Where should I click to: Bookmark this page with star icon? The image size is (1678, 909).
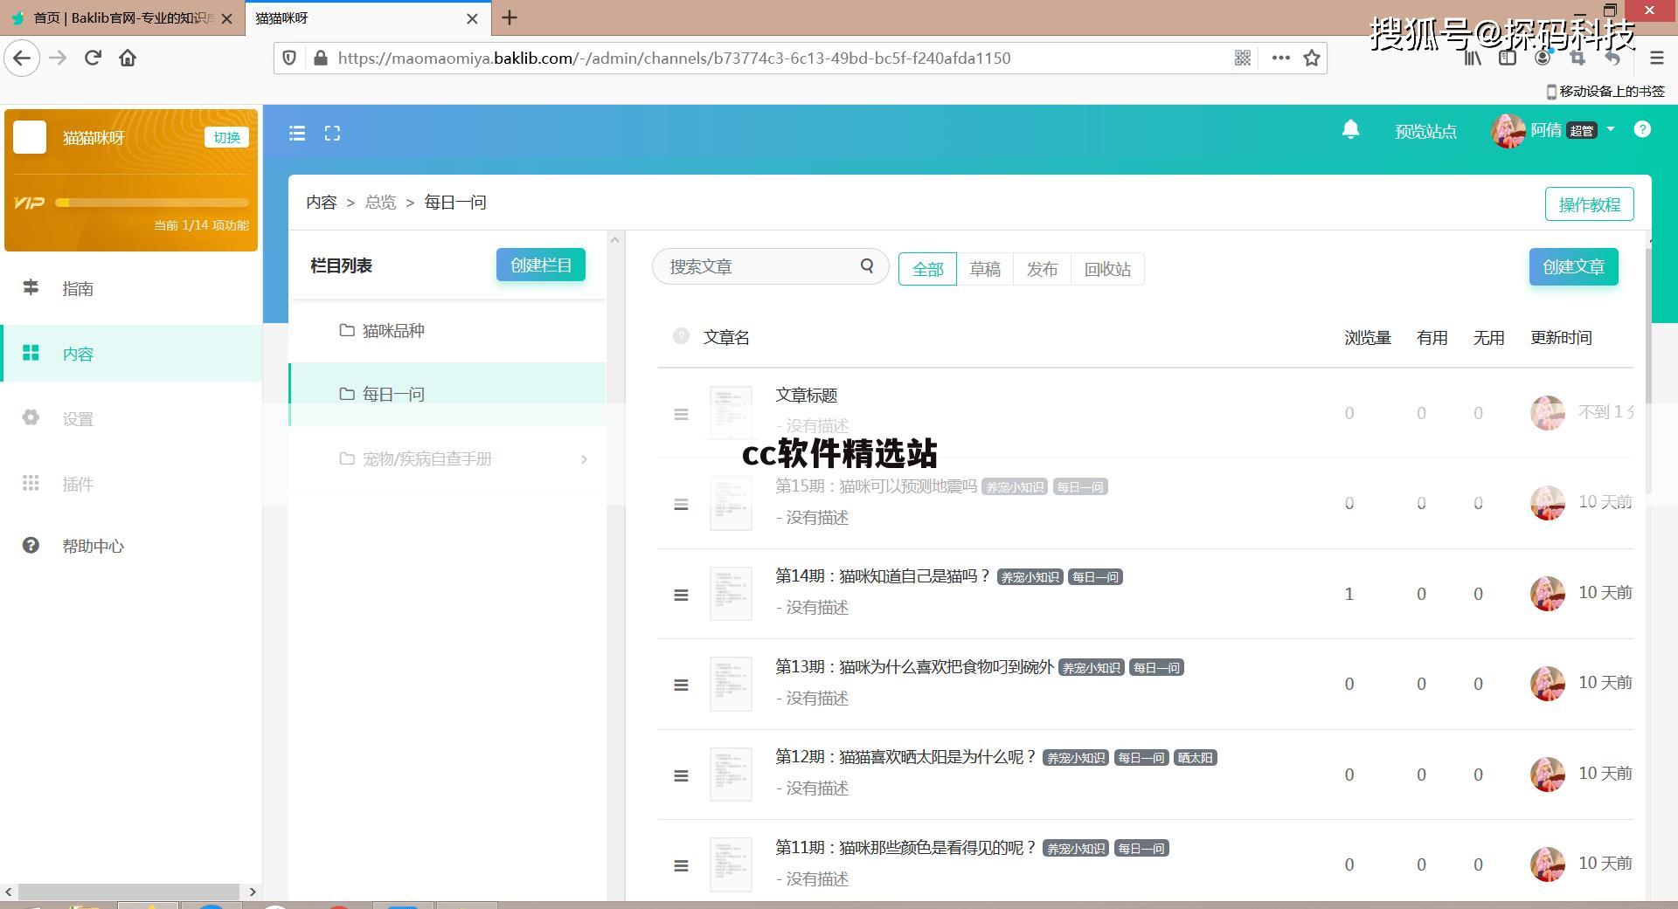click(1312, 59)
